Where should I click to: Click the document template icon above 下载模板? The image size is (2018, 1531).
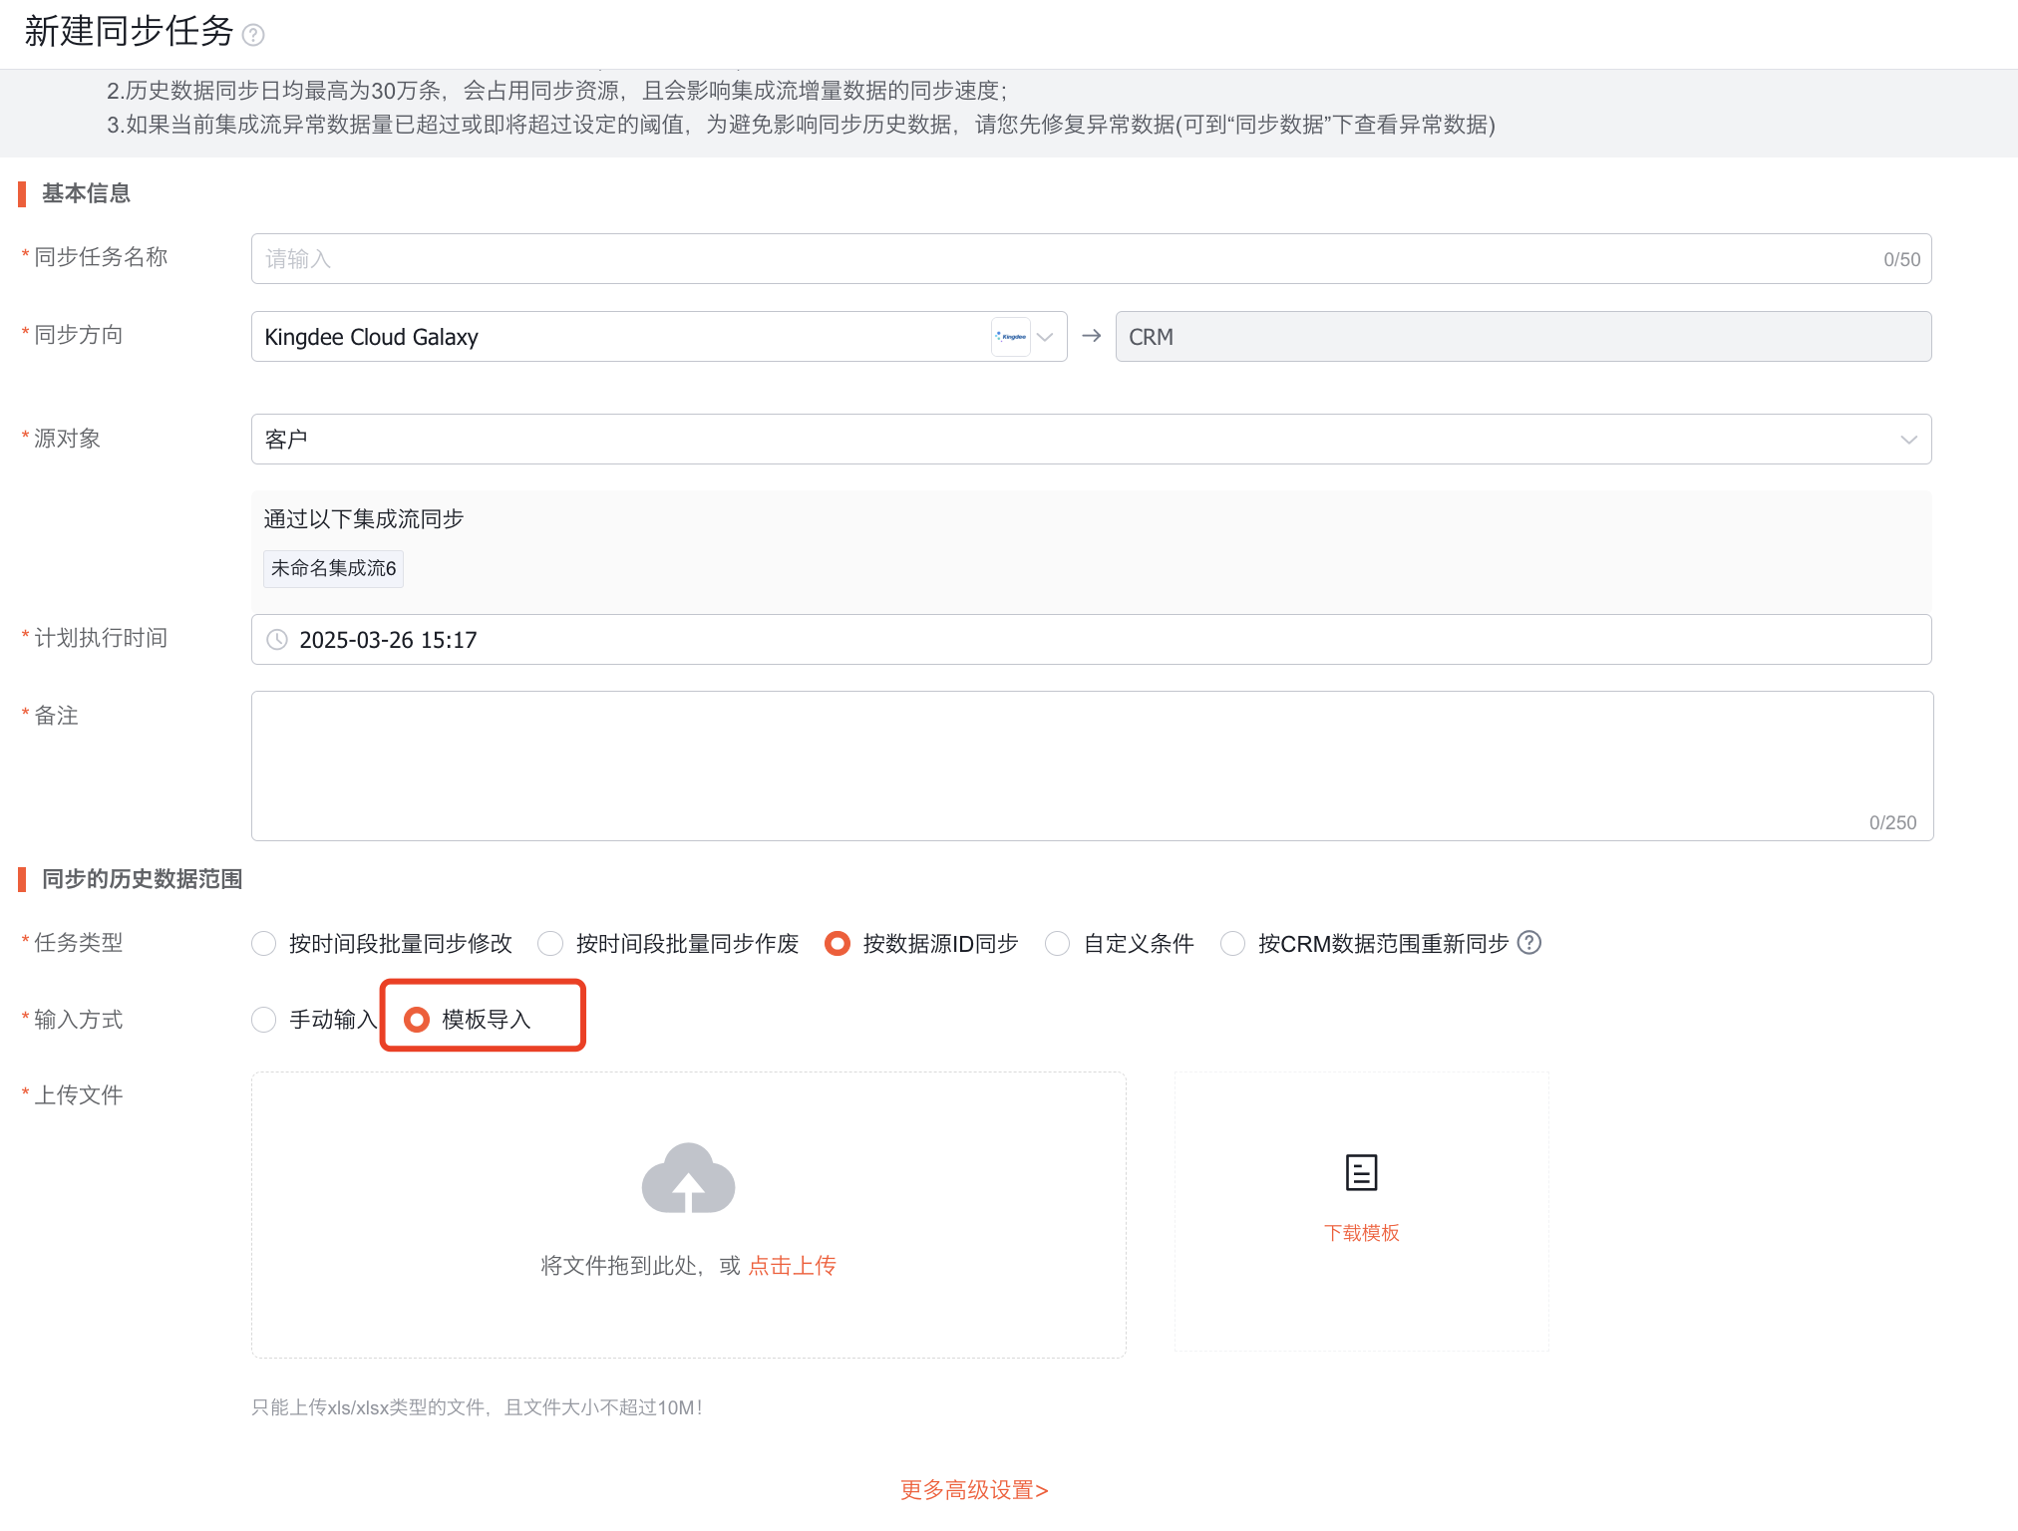[1362, 1173]
